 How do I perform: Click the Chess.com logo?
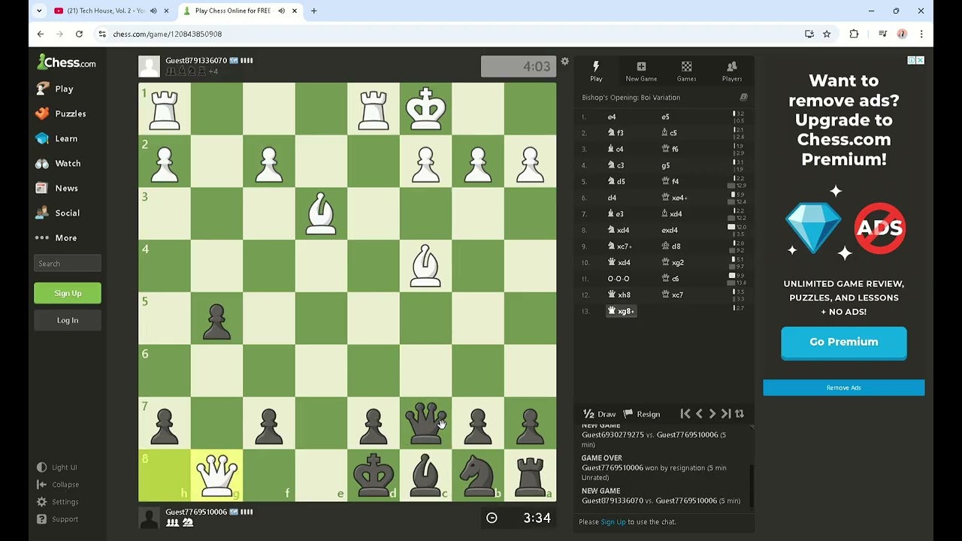[66, 62]
